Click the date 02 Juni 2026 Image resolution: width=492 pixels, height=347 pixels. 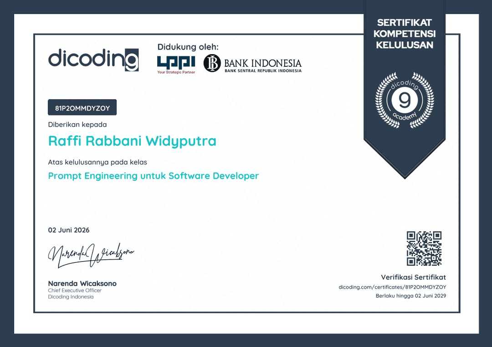pyautogui.click(x=69, y=230)
